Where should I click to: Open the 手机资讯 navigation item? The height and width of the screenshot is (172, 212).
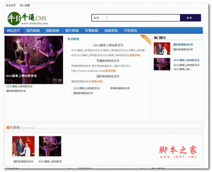pos(130,30)
